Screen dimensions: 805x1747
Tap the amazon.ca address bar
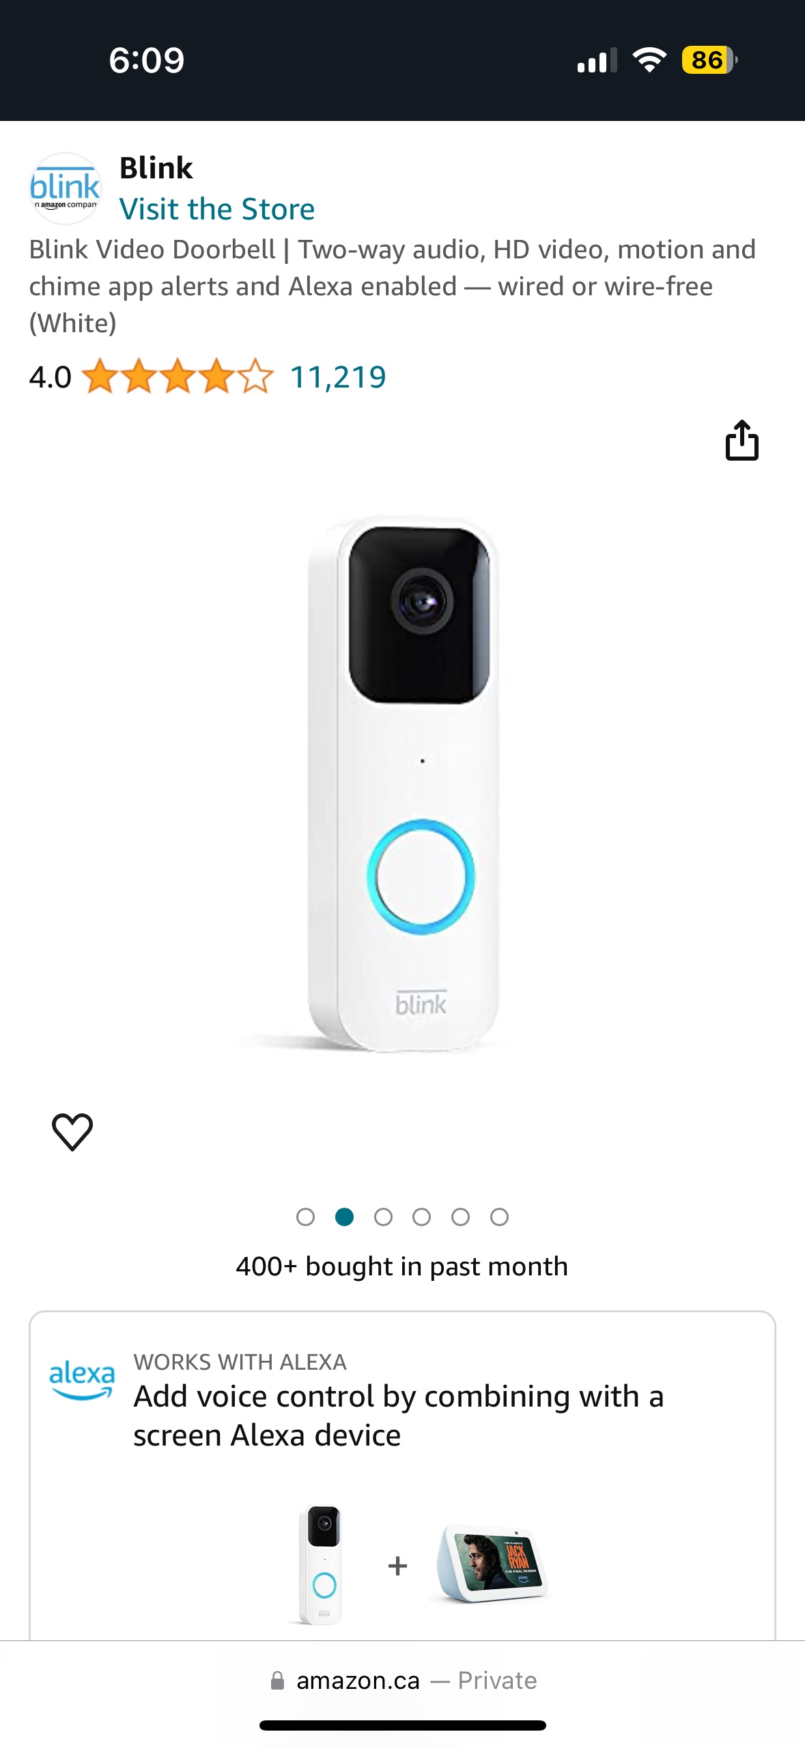[403, 1681]
